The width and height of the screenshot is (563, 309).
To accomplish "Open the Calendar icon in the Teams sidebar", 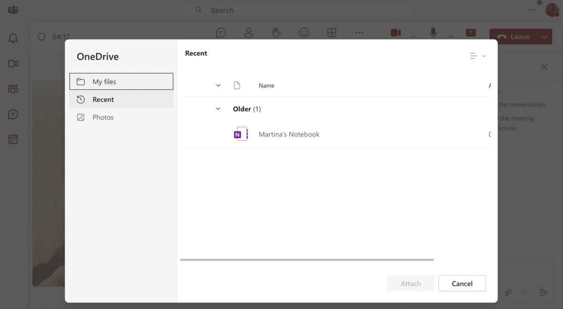I will tap(13, 139).
